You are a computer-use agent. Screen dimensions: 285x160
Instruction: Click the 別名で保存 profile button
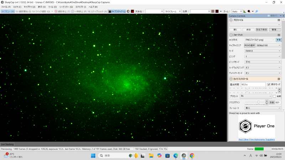(x=261, y=30)
